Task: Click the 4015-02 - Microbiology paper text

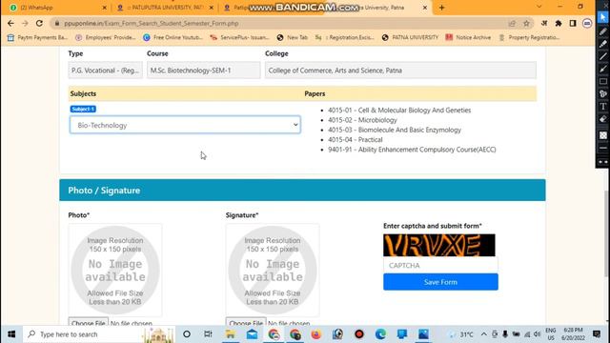Action: 362,120
